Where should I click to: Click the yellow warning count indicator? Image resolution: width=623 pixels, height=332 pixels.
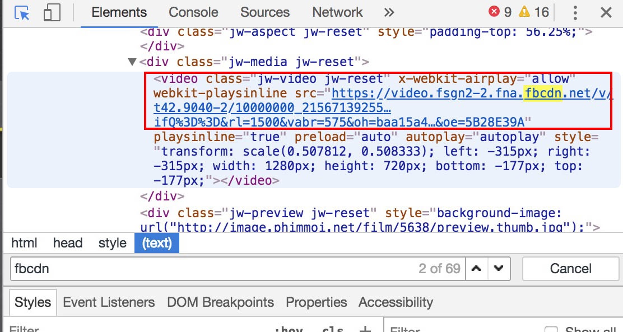coord(533,12)
